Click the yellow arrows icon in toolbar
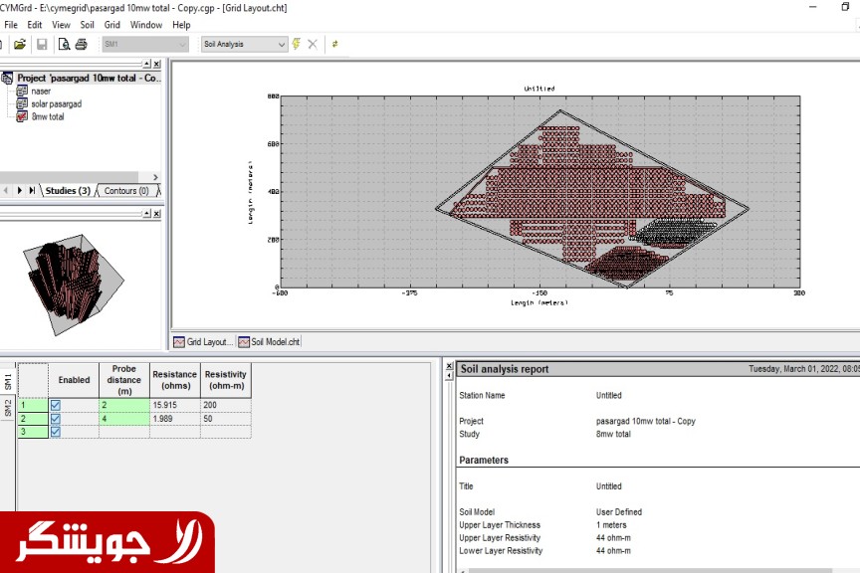Image resolution: width=860 pixels, height=573 pixels. pos(335,44)
